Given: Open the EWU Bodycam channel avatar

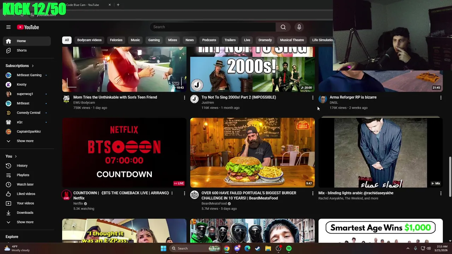Looking at the screenshot, I should pos(66,99).
